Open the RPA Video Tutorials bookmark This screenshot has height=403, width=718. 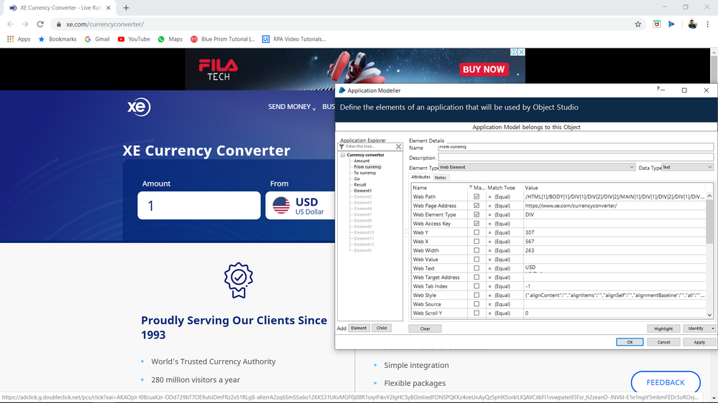click(294, 39)
